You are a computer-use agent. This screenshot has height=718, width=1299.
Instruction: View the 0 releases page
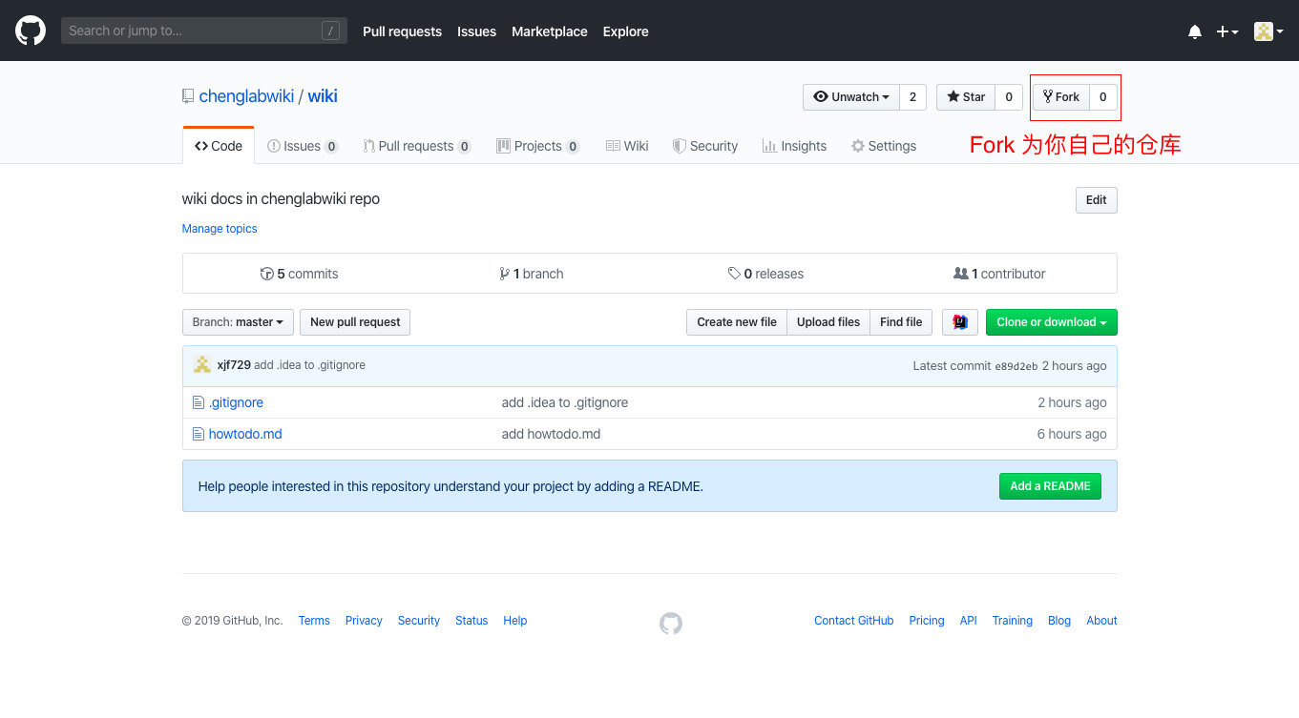765,274
